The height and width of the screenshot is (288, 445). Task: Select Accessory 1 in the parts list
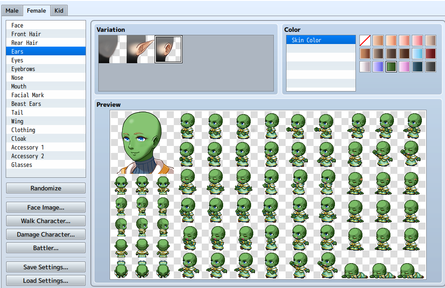pyautogui.click(x=46, y=147)
